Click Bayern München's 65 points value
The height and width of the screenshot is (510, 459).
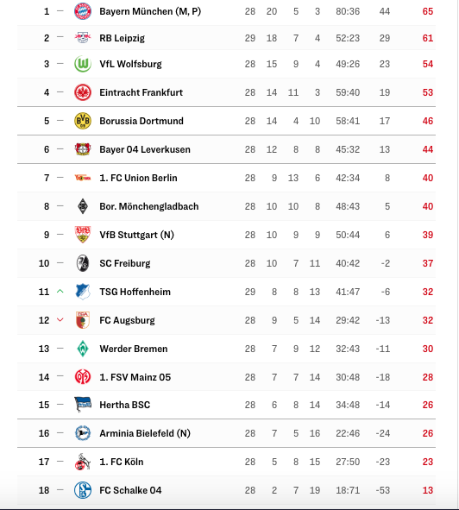427,11
